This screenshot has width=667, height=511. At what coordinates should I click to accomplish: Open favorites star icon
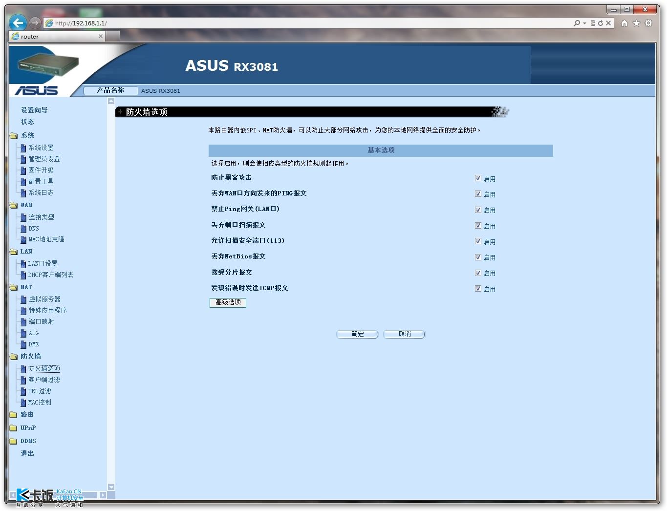pos(636,23)
